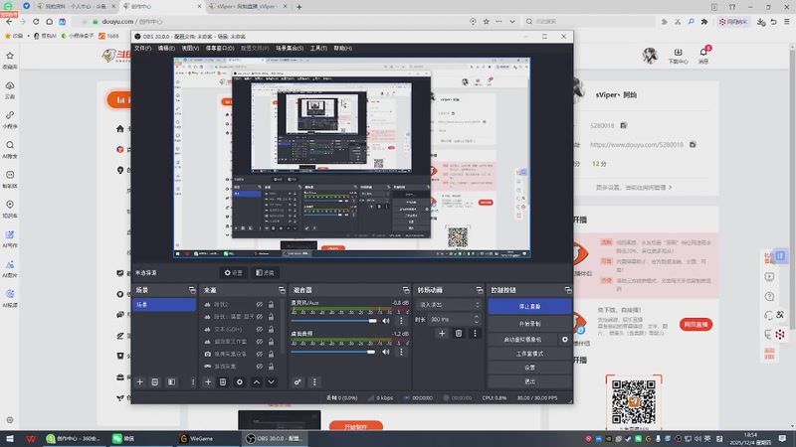The height and width of the screenshot is (447, 796).
Task: Expand the browser address bar dropdown chevron
Action: (512, 21)
